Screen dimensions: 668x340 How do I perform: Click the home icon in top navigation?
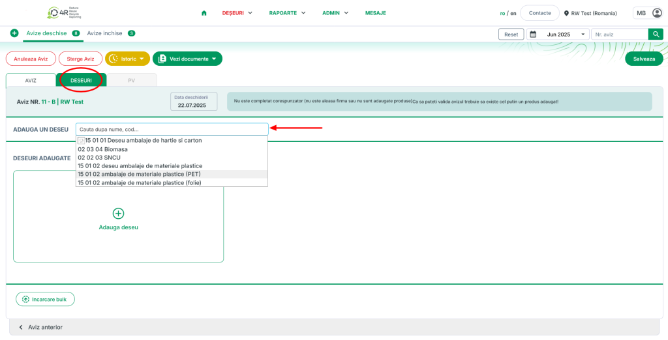(204, 13)
